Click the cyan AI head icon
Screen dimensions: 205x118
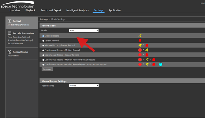[x=161, y=64]
